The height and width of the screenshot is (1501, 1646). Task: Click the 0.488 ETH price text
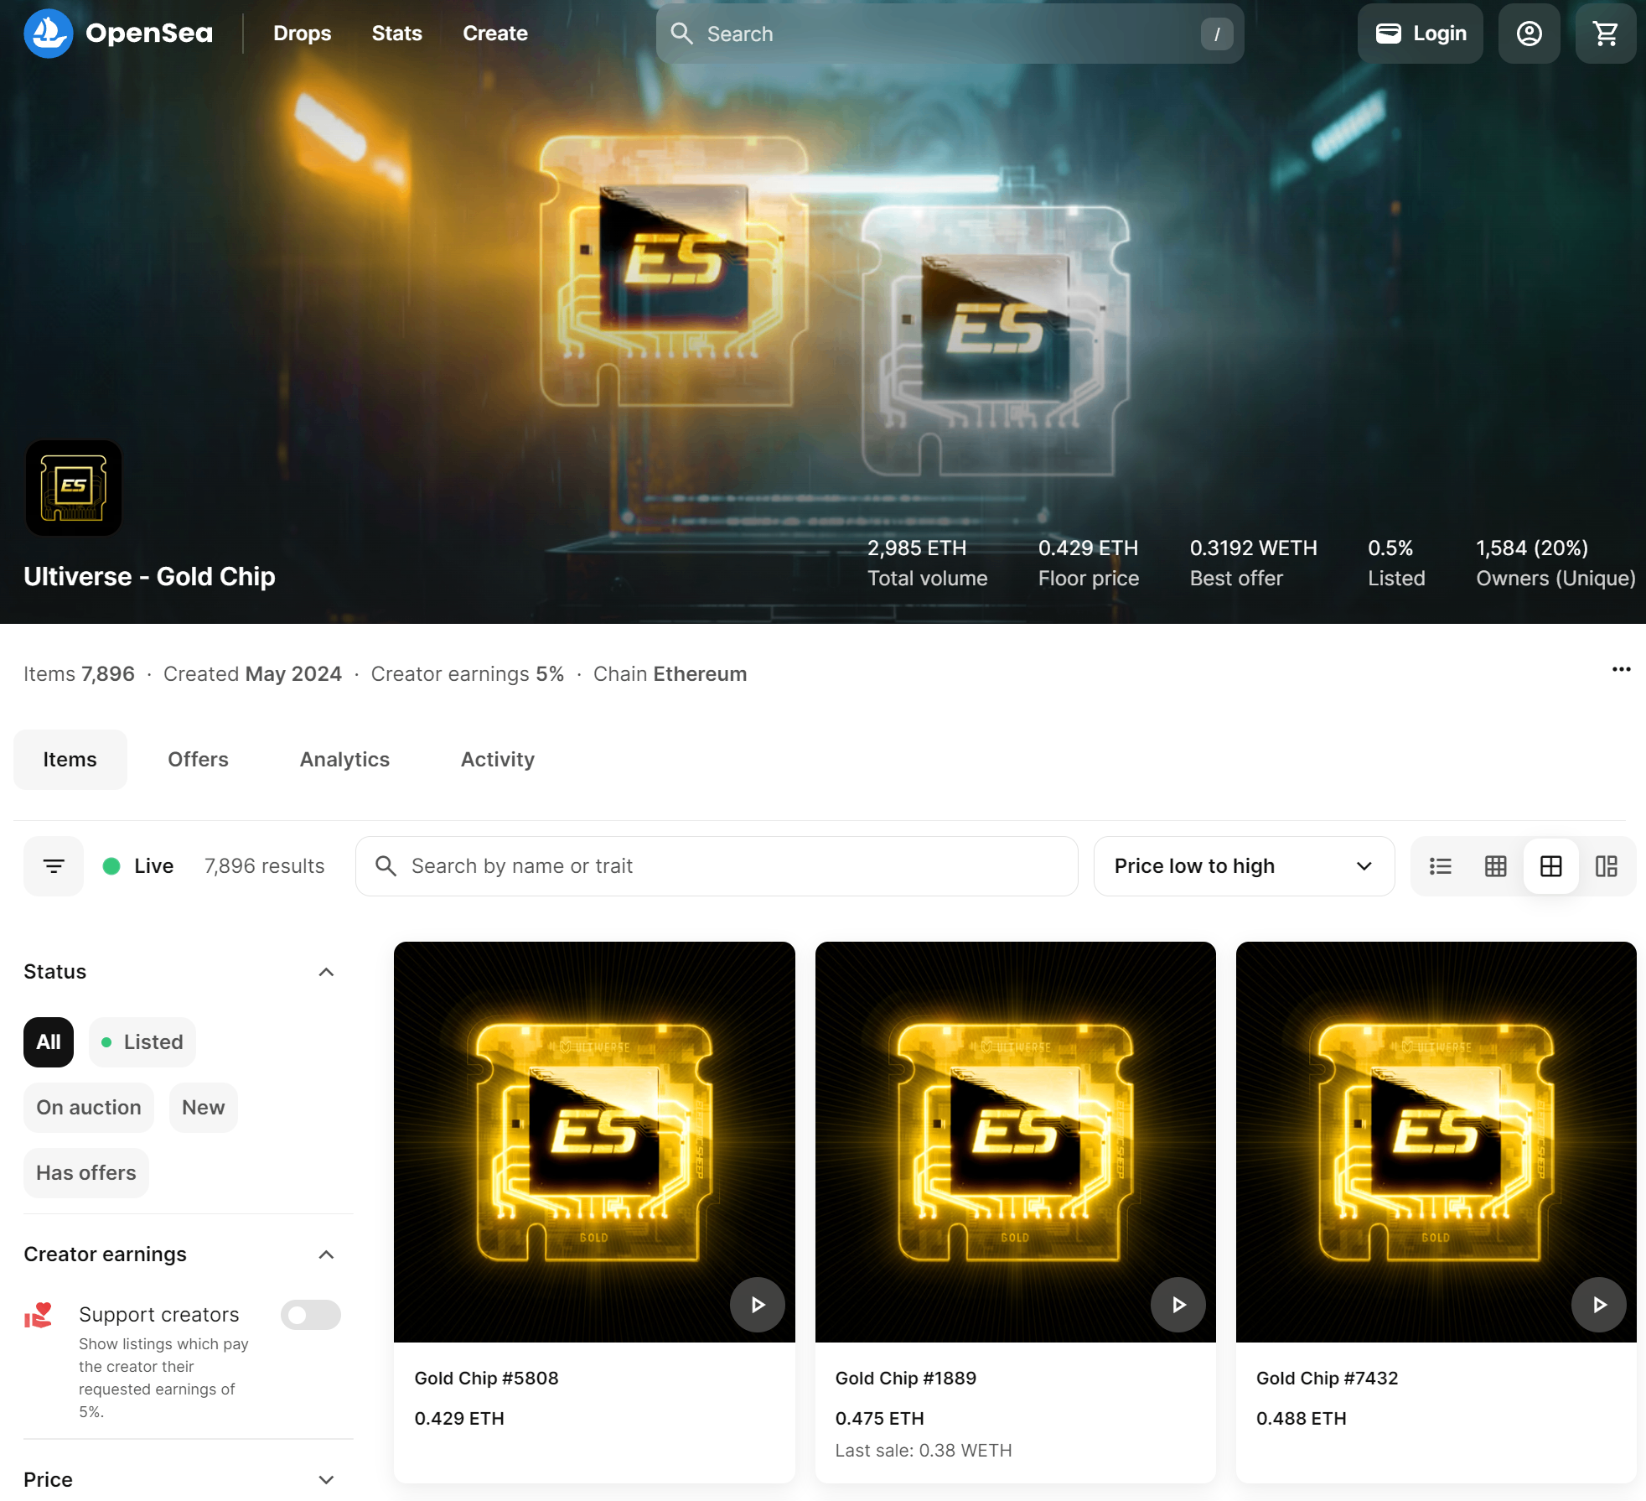(x=1302, y=1419)
